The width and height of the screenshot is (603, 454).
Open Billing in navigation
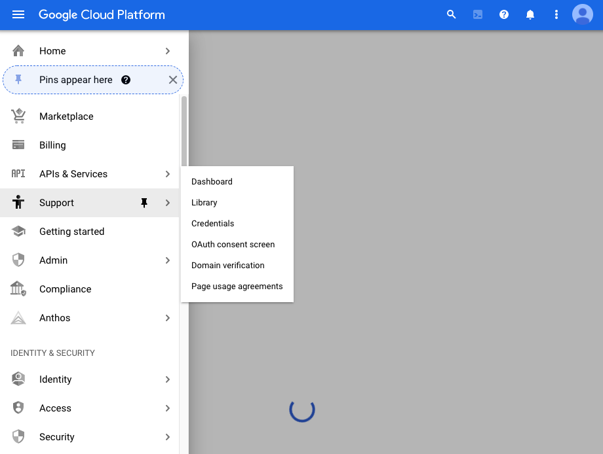click(x=89, y=145)
